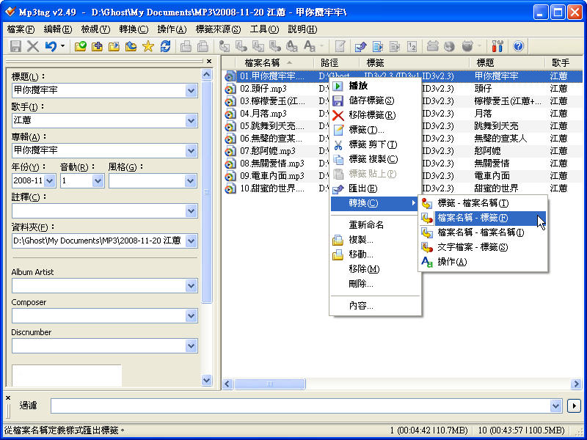587x440 pixels.
Task: Choose 移除標籤(R) in the context menu
Action: tap(375, 115)
